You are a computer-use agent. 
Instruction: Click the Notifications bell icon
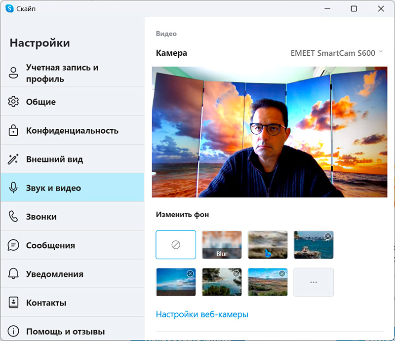pyautogui.click(x=13, y=274)
